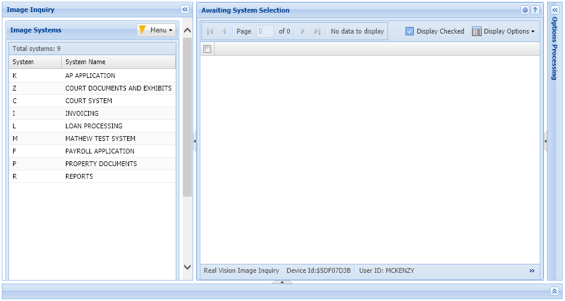Select the PROPERTY DOCUMENTS system row
The image size is (565, 301).
[x=92, y=164]
